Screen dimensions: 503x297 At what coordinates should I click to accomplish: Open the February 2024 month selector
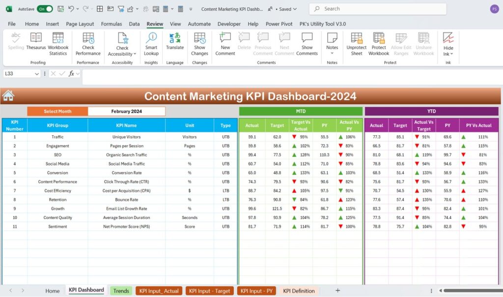click(126, 111)
